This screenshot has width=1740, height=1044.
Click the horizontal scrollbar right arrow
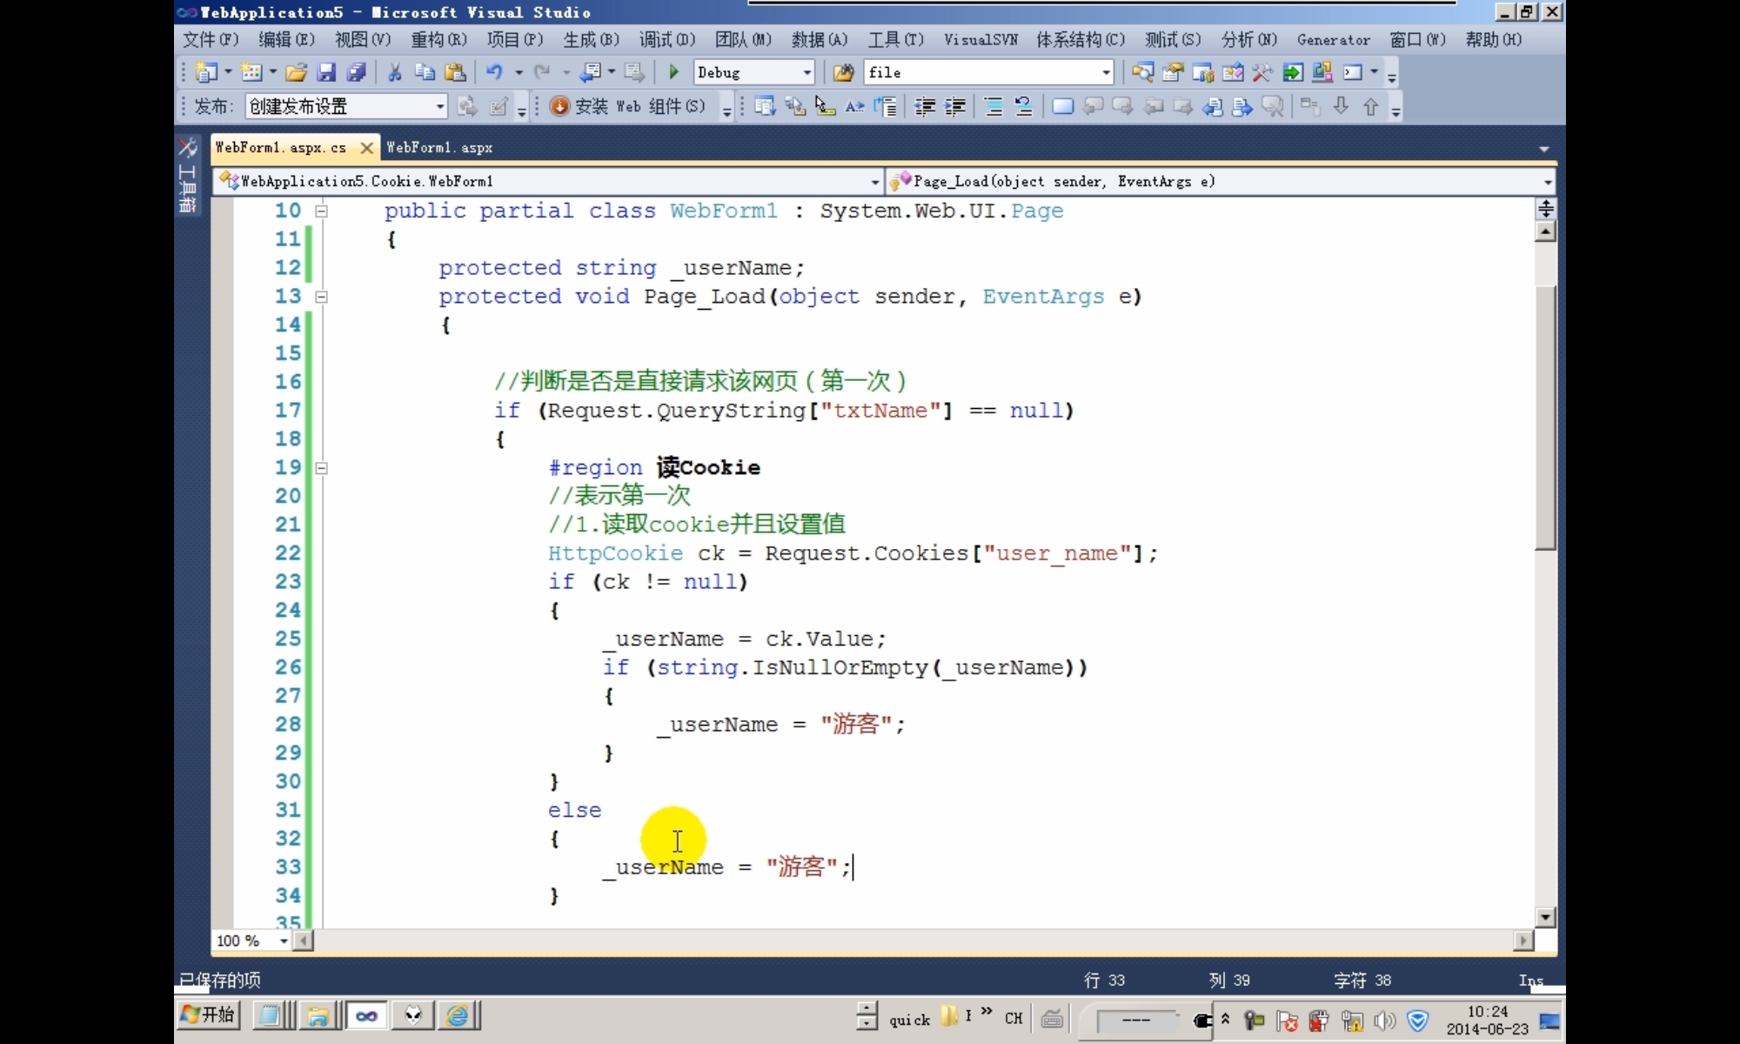[x=1523, y=940]
